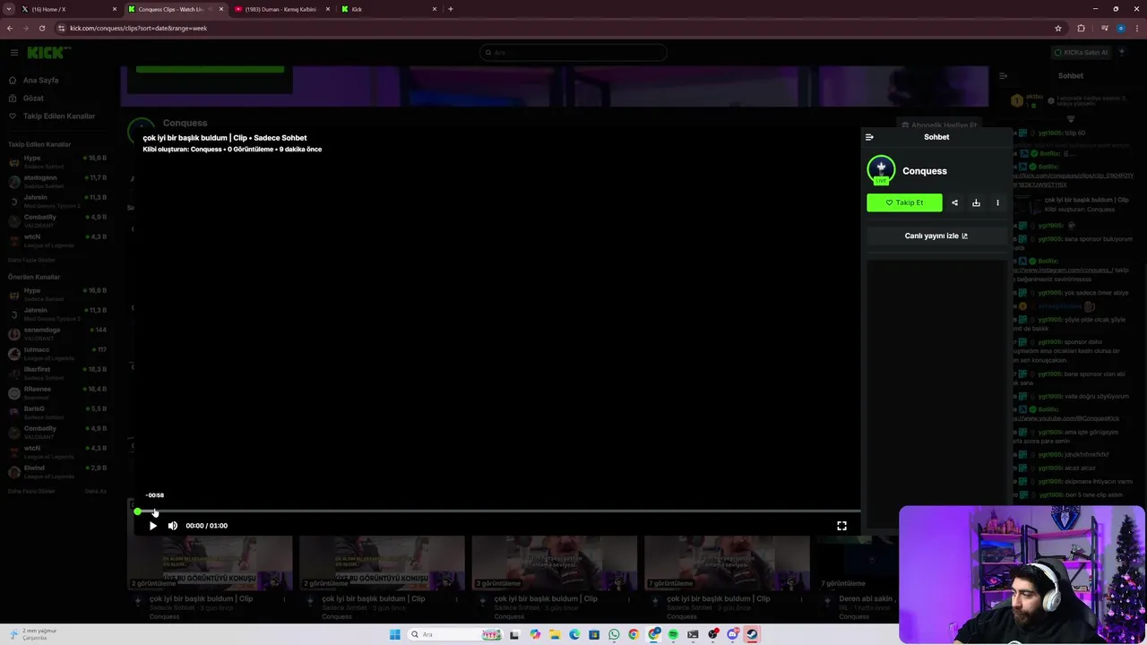Open Deren abi sakin clip title

pos(866,598)
